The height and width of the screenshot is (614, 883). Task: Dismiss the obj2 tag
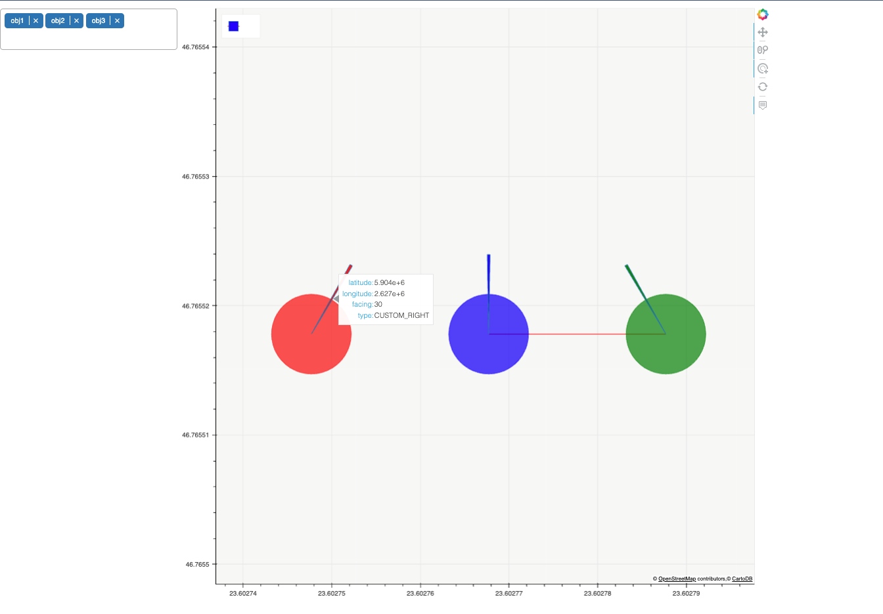(76, 20)
